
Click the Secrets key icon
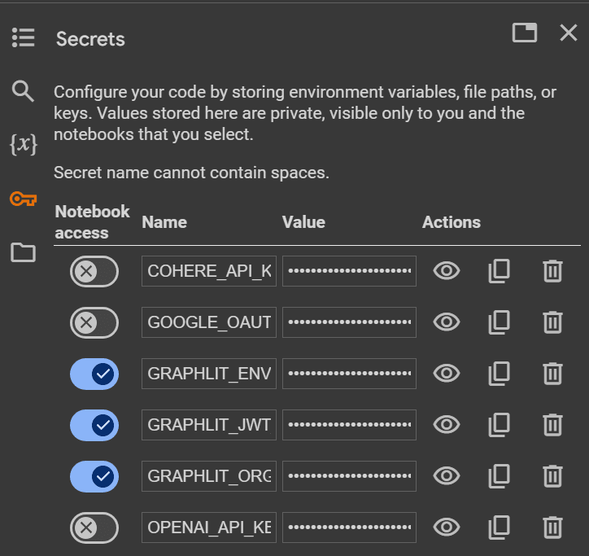[23, 199]
